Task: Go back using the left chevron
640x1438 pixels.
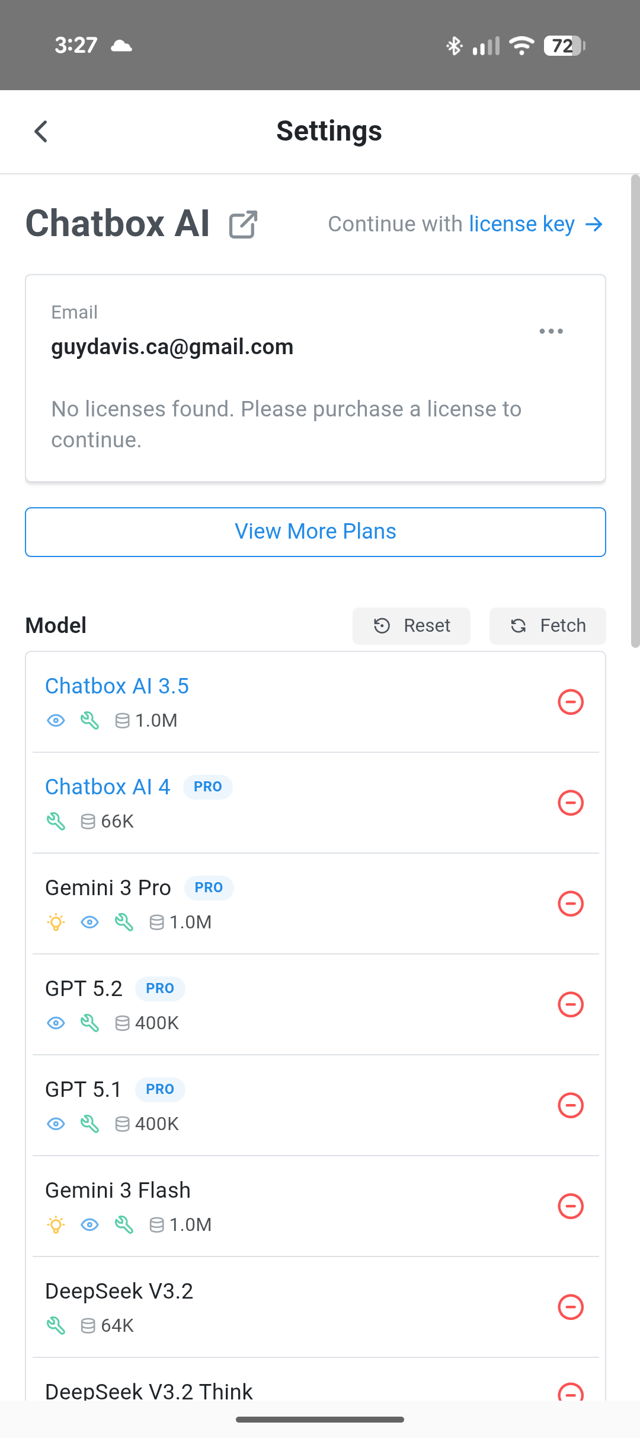Action: click(40, 131)
